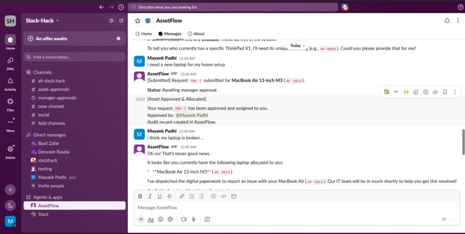
Task: Open the Today date jump dropdown
Action: [297, 45]
